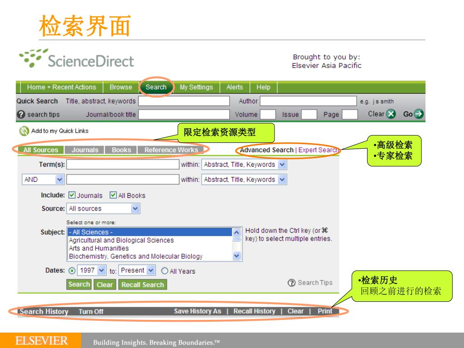Switch to the All Sources tab

click(x=41, y=150)
